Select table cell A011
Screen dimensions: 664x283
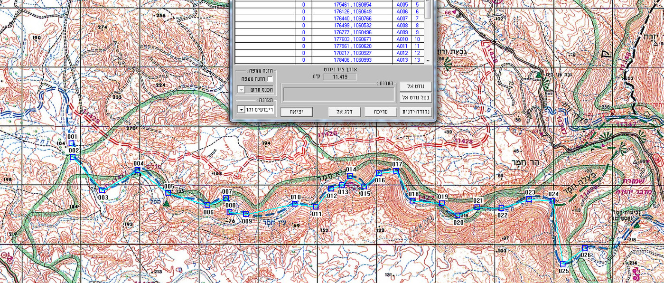click(x=402, y=46)
